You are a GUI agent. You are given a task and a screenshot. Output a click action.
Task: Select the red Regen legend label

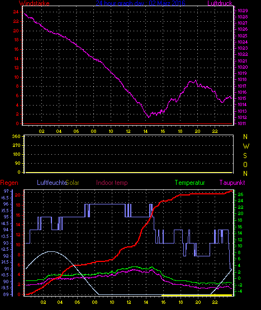click(9, 183)
